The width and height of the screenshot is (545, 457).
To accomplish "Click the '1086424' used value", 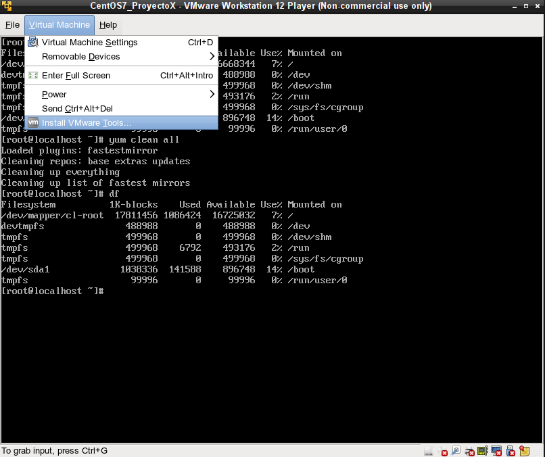I will pyautogui.click(x=183, y=215).
